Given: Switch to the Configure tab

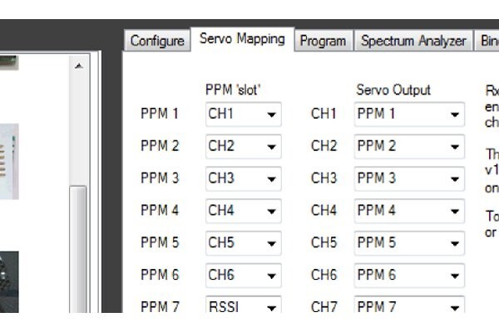Looking at the screenshot, I should 157,41.
